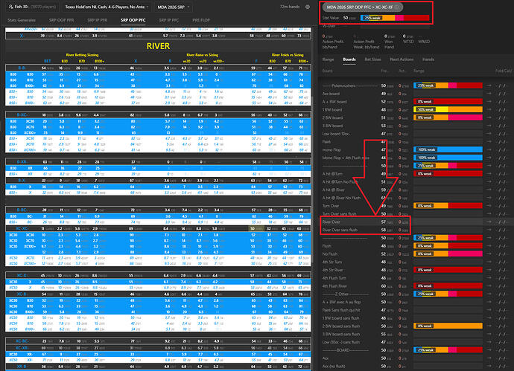514x371 pixels.
Task: Expand the MDA 2026 SRP dropdown
Action: coord(174,7)
